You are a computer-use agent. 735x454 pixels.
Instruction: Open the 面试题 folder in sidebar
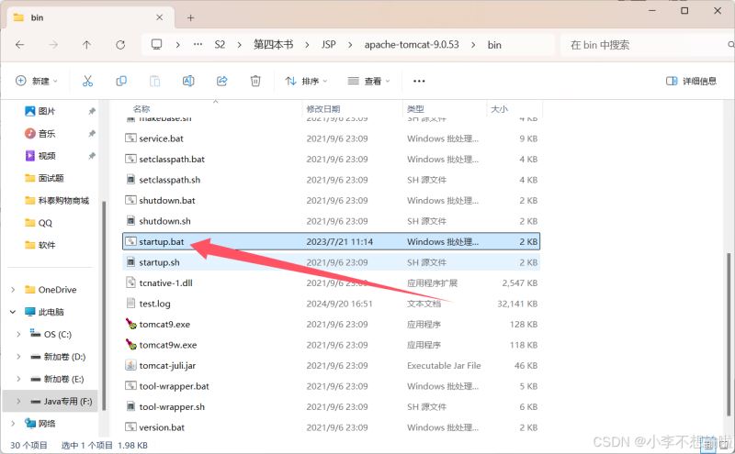coord(44,178)
